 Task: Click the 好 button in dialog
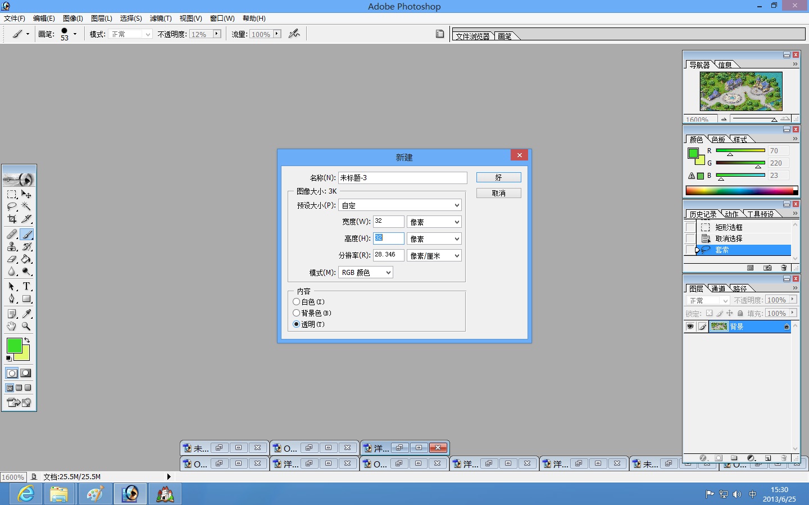tap(499, 177)
